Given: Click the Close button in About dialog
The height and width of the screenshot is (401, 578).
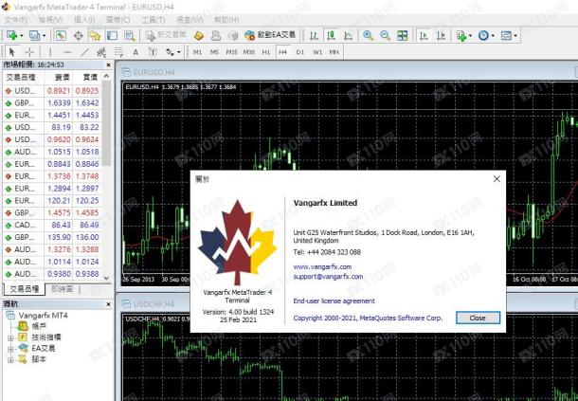Looking at the screenshot, I should (478, 318).
